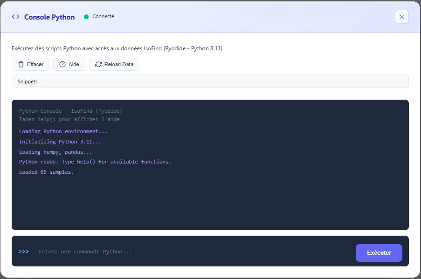Click the Console Python title text
Viewport: 421px width, 279px height.
click(49, 17)
